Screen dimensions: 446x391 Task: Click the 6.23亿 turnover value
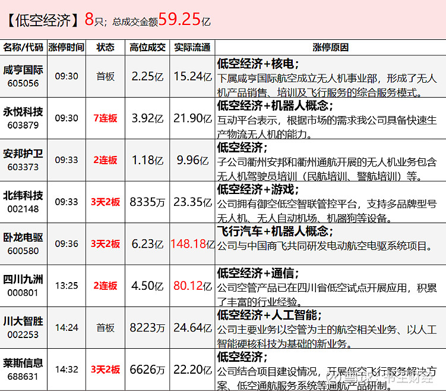click(147, 244)
